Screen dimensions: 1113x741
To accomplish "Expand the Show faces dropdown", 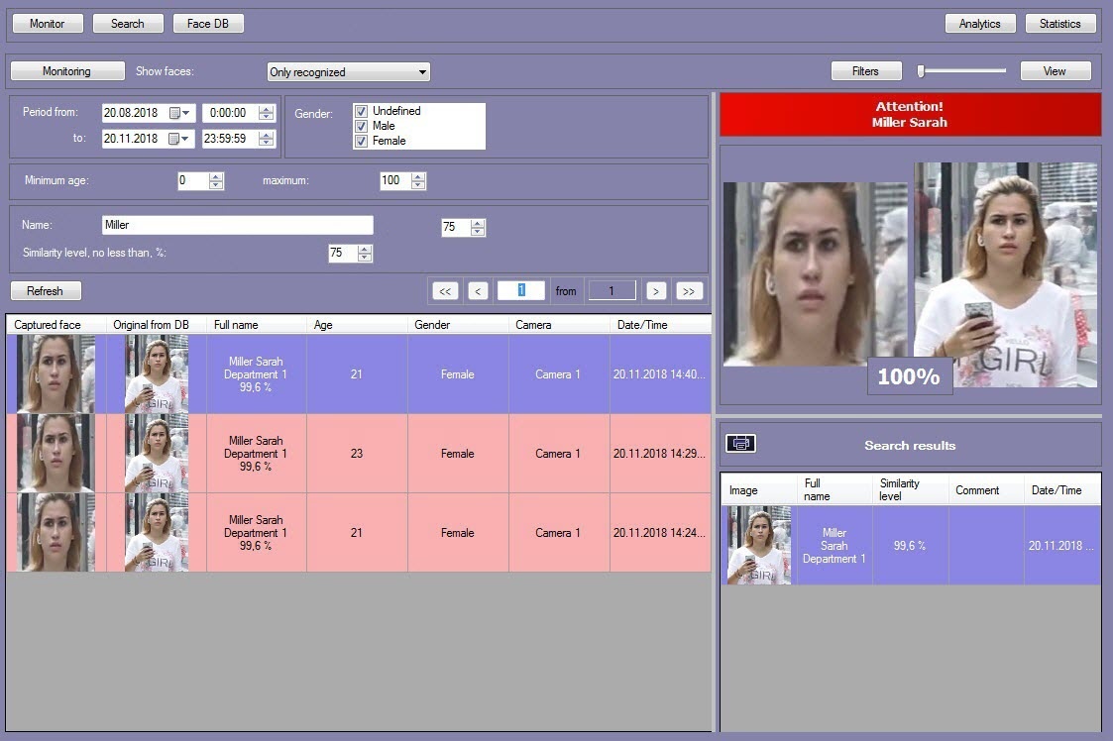I will [x=422, y=72].
